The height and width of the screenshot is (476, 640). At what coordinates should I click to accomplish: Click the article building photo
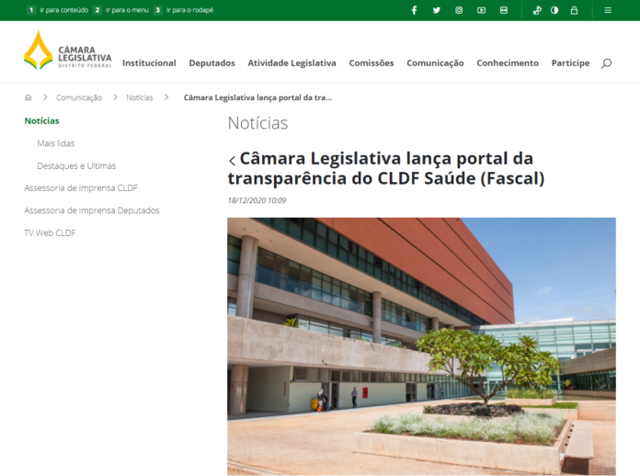click(421, 346)
